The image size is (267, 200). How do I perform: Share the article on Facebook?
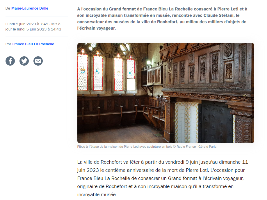[10, 61]
